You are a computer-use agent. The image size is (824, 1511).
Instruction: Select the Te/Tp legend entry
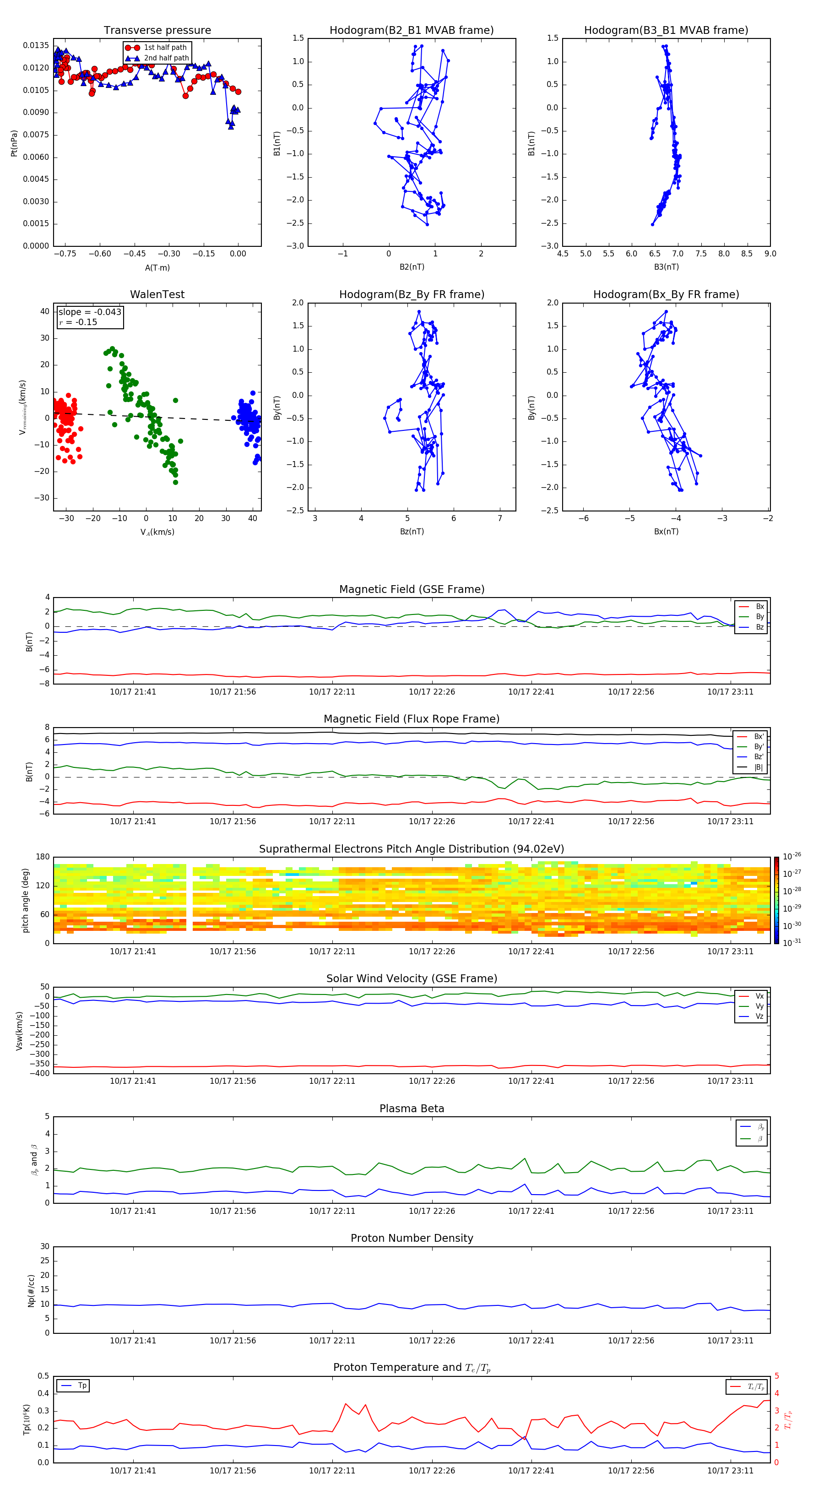(x=747, y=1386)
